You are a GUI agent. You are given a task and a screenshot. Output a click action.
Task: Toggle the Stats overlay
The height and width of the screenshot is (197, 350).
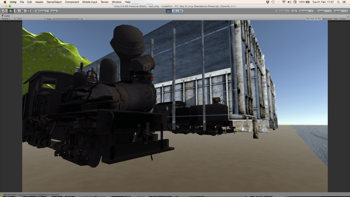[336, 19]
